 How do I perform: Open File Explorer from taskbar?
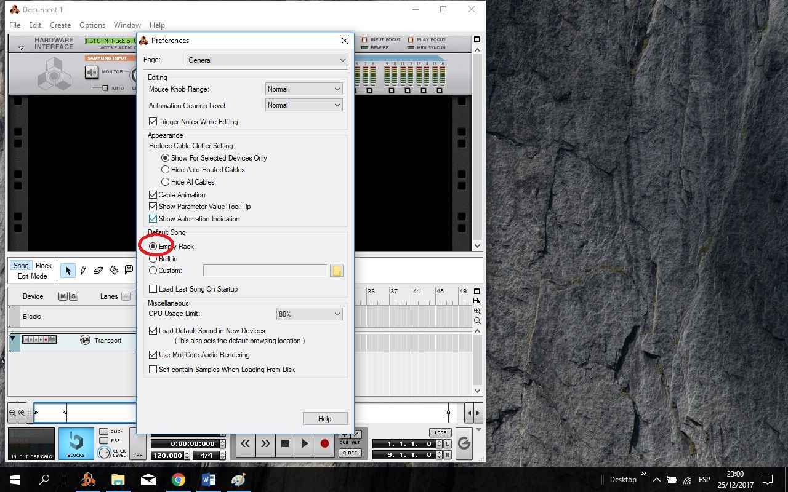point(118,480)
